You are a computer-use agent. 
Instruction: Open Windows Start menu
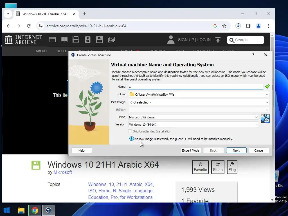[7, 210]
